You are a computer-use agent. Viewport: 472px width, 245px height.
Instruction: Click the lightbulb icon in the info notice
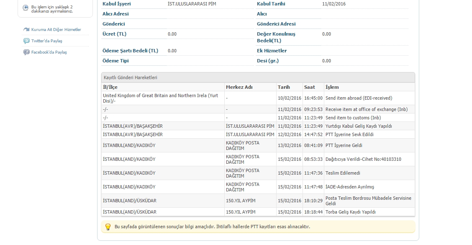[x=108, y=227]
